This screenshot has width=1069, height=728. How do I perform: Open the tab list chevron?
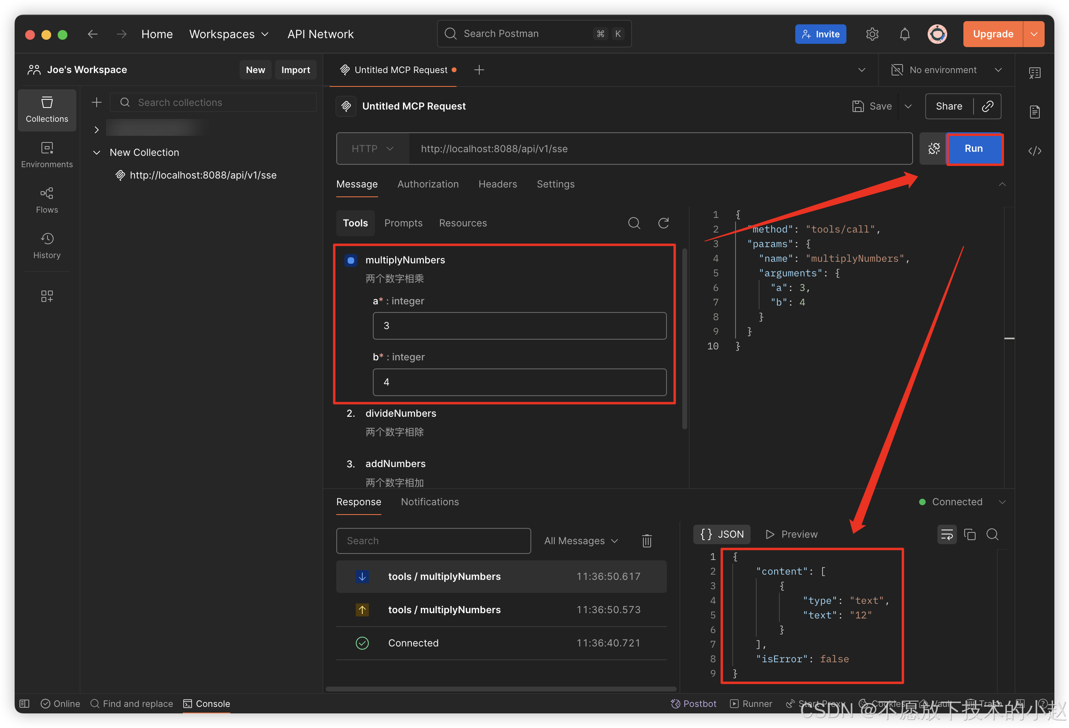coord(861,70)
